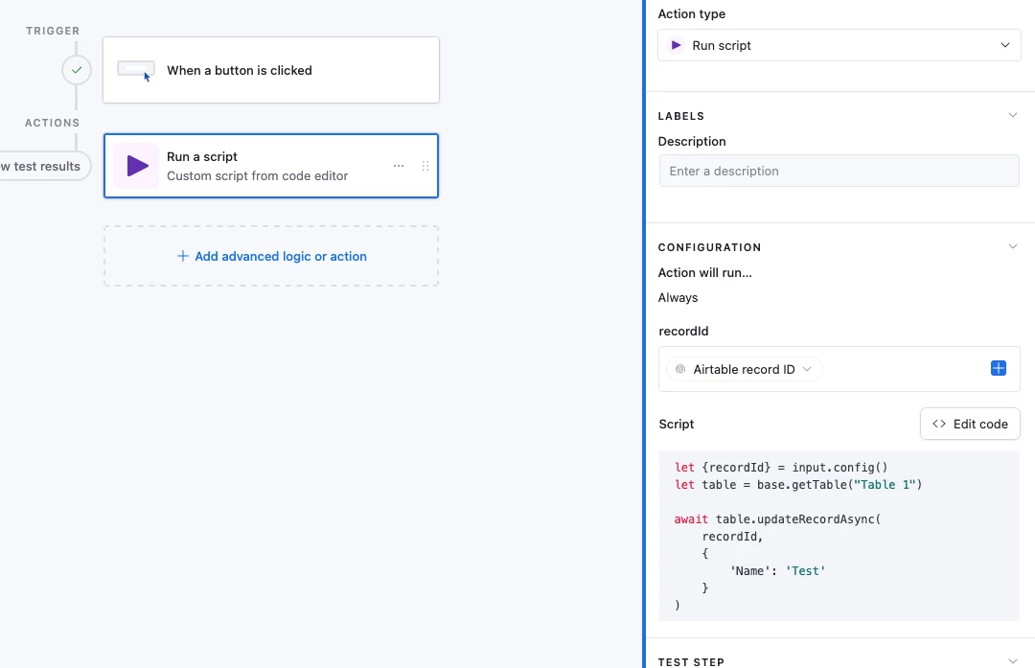Click the fingerprint icon in Airtable record ID token
This screenshot has width=1035, height=668.
[680, 369]
